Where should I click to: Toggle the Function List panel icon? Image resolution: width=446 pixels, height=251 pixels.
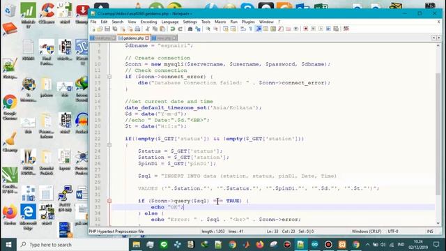(281, 29)
